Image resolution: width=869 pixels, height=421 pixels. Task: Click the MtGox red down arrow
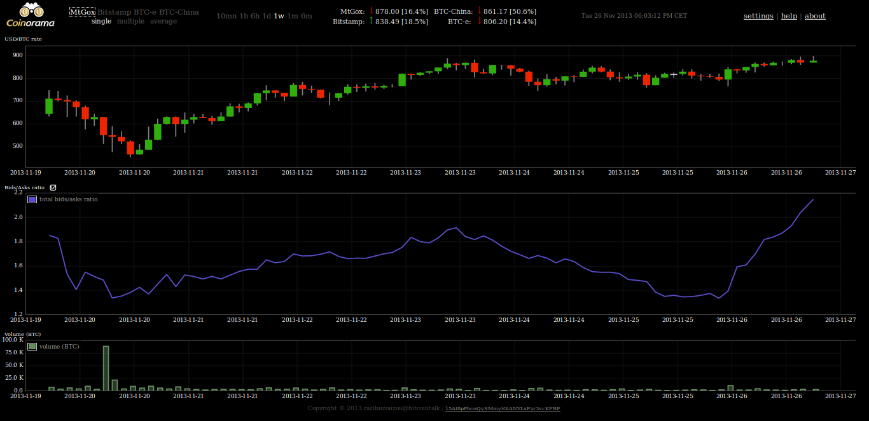point(371,11)
